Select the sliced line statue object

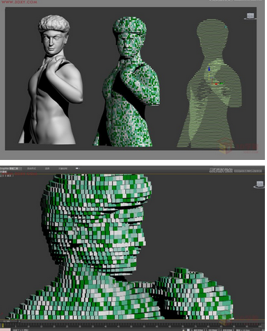[210, 83]
